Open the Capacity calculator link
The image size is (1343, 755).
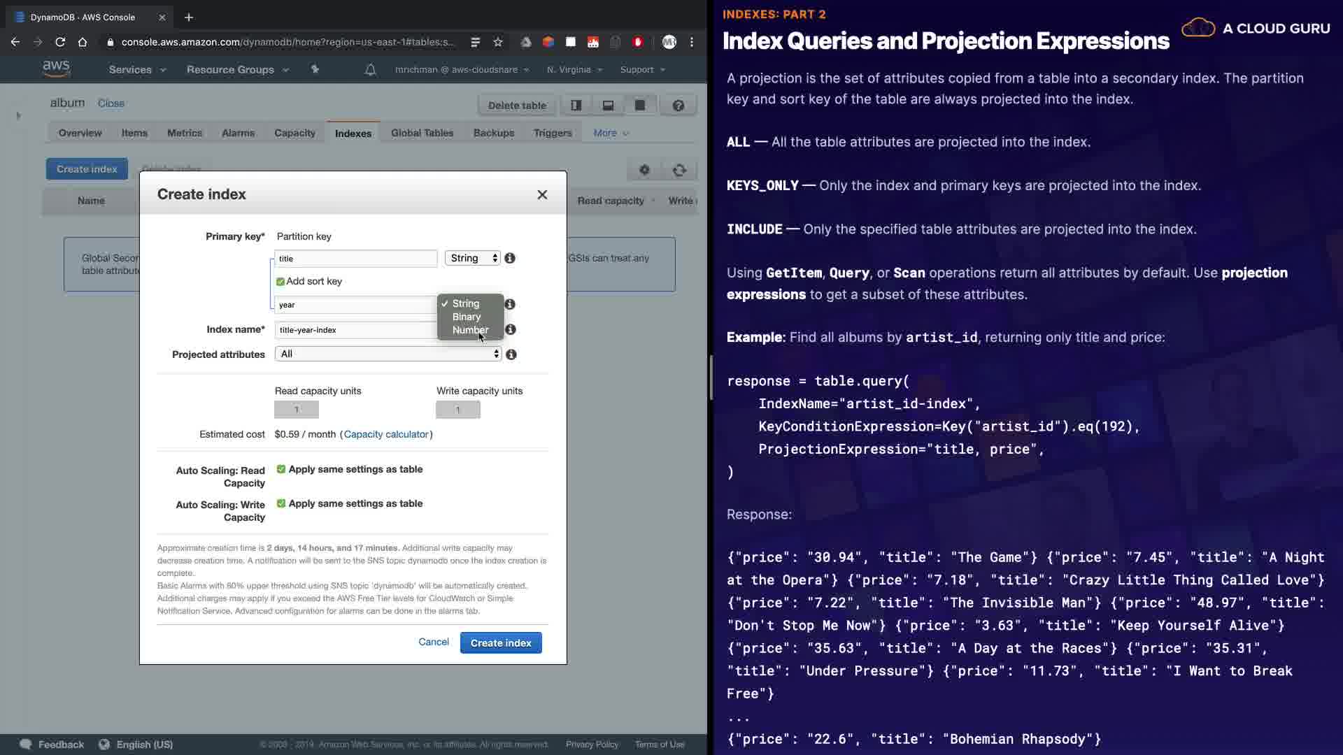point(386,434)
